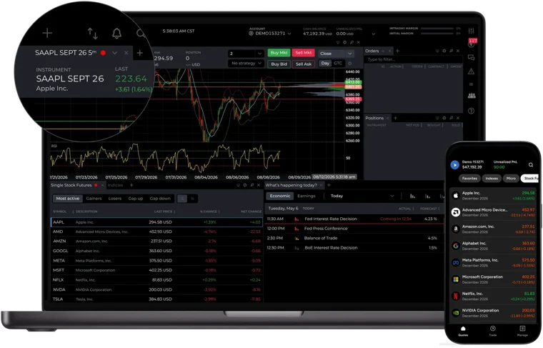Click second bar-chart importance filter icon
The width and height of the screenshot is (543, 348).
click(428, 196)
